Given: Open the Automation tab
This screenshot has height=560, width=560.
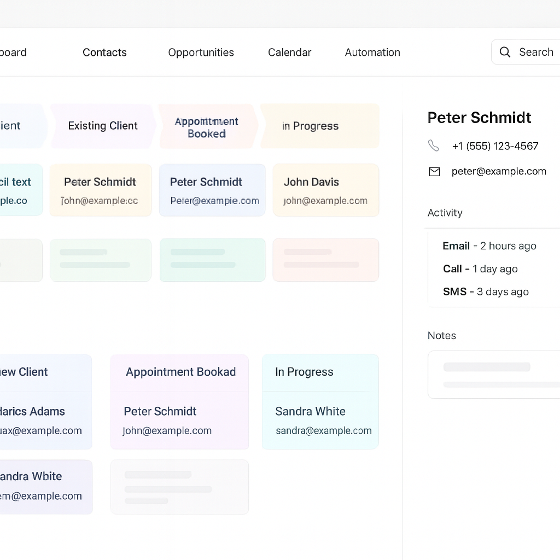Looking at the screenshot, I should click(372, 52).
